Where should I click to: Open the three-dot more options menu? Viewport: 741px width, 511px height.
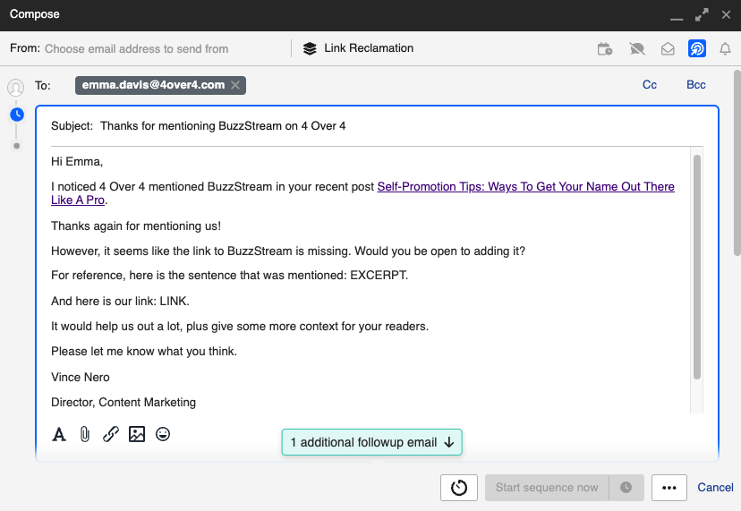(x=669, y=488)
